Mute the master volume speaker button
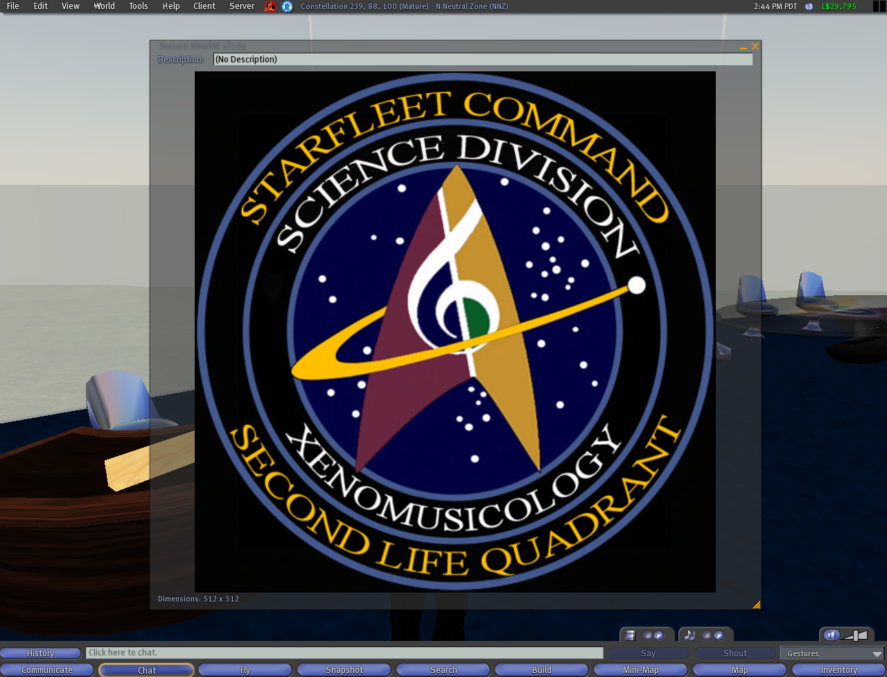This screenshot has height=677, width=887. click(832, 635)
